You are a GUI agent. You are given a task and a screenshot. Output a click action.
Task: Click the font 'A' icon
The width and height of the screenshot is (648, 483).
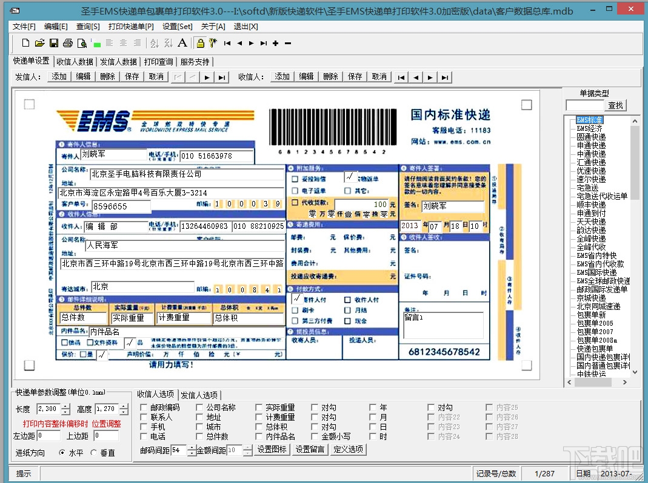tap(182, 43)
